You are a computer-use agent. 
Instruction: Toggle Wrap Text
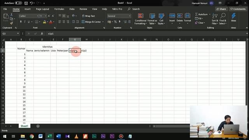[88, 16]
